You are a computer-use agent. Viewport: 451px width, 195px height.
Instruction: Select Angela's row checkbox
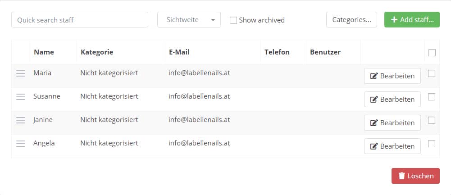pyautogui.click(x=432, y=144)
